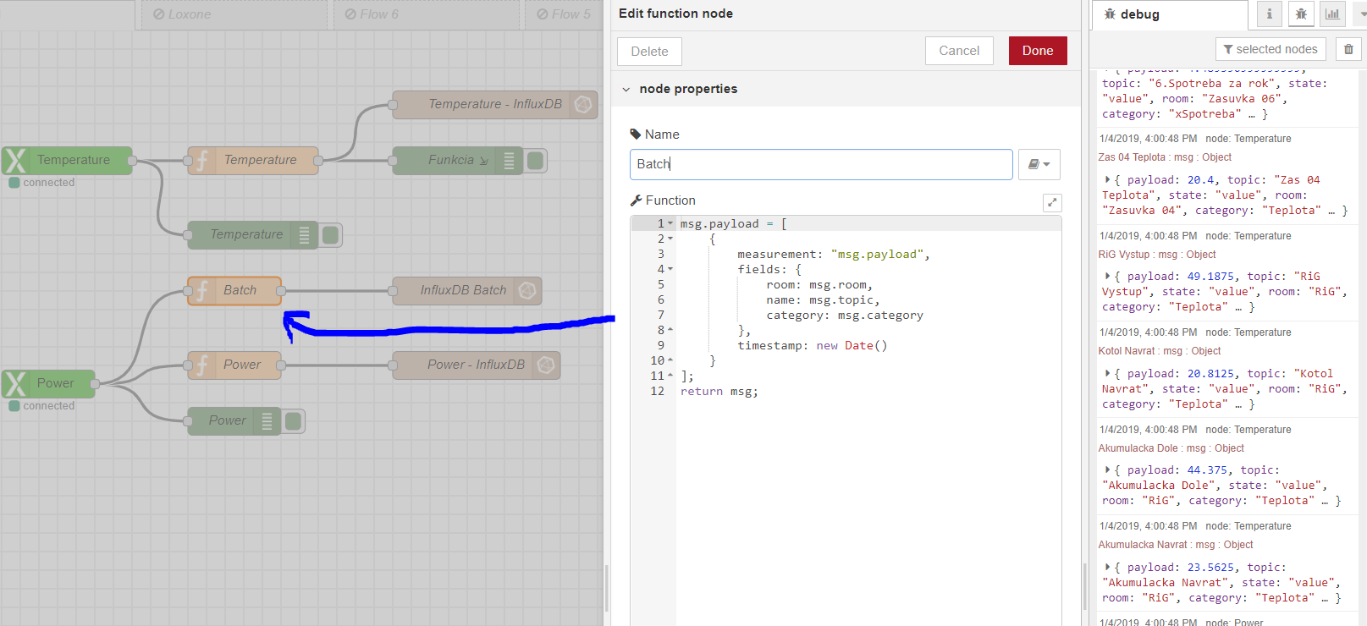Expand the function code editor to fullscreen
The width and height of the screenshot is (1367, 626).
1052,202
